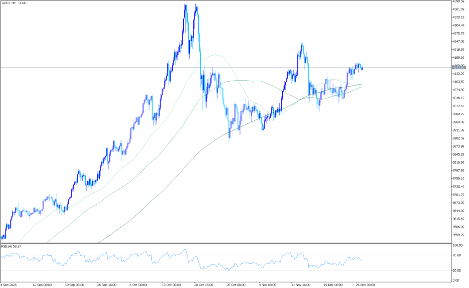The width and height of the screenshot is (469, 288).
Task: Click the GOLD, H4 chart title label
Action: pyautogui.click(x=15, y=3)
